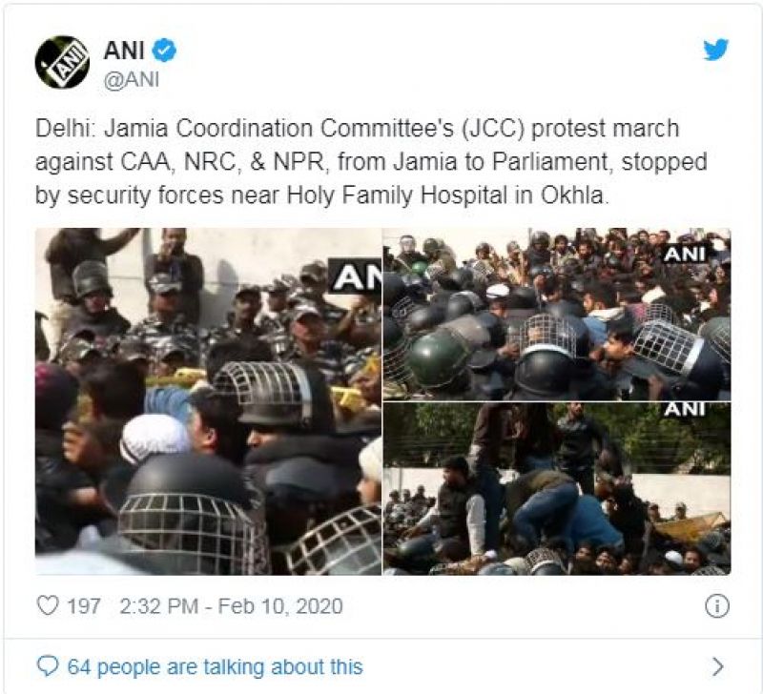Click the ANI watermark in the bottom-right photo
763x694 pixels.
(x=685, y=410)
